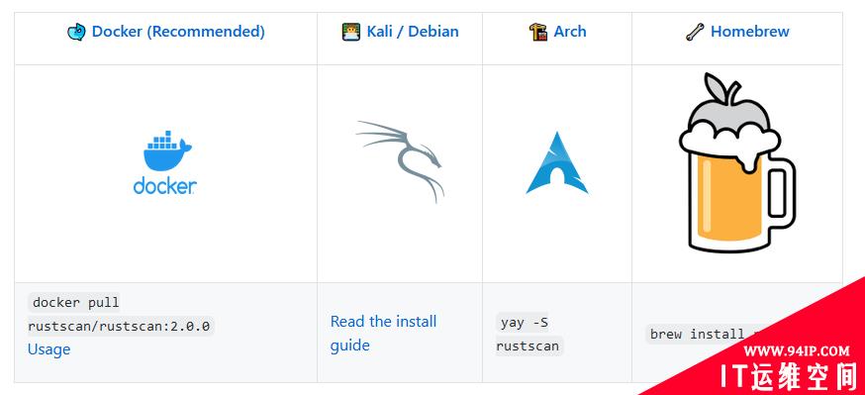Click the crane emoji next to Arch

(537, 32)
